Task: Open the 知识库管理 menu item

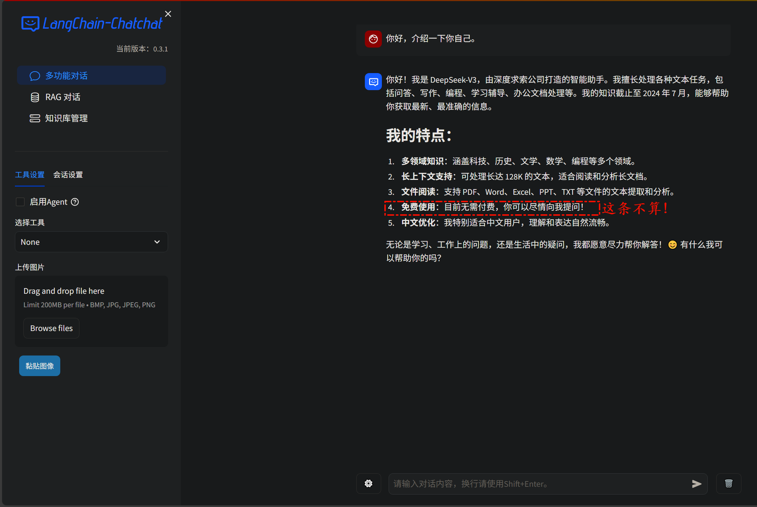Action: (91, 118)
